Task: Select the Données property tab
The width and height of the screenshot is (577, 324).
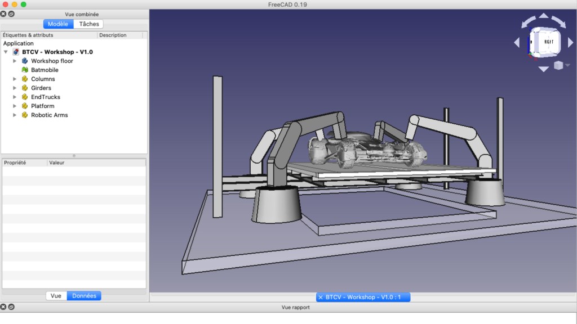Action: 84,296
